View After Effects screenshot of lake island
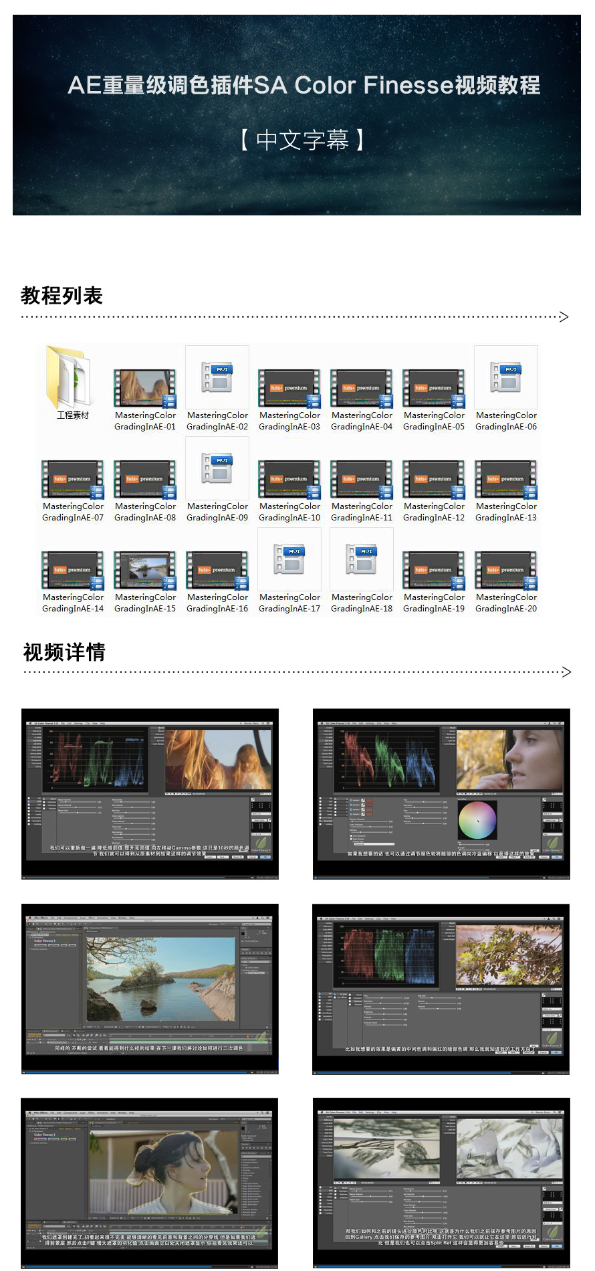 point(150,989)
